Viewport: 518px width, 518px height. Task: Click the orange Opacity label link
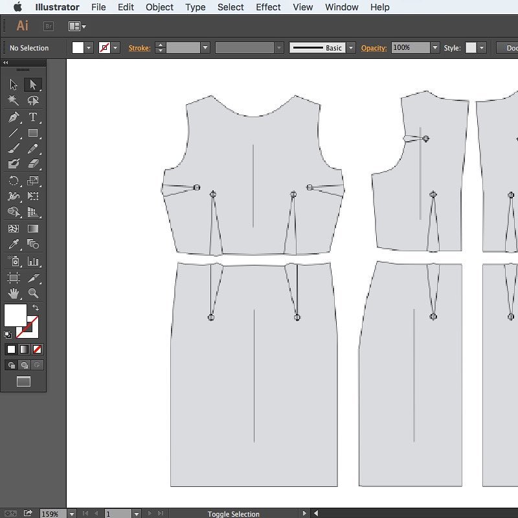click(x=374, y=48)
